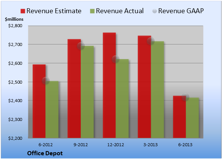The image size is (222, 159).
Task: Click the red Revenue Estimate legend swatch
Action: point(23,11)
